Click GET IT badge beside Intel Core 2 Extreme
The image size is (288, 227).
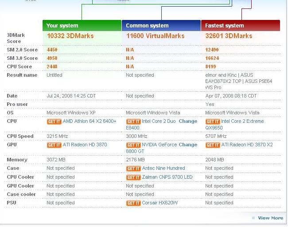pos(213,121)
